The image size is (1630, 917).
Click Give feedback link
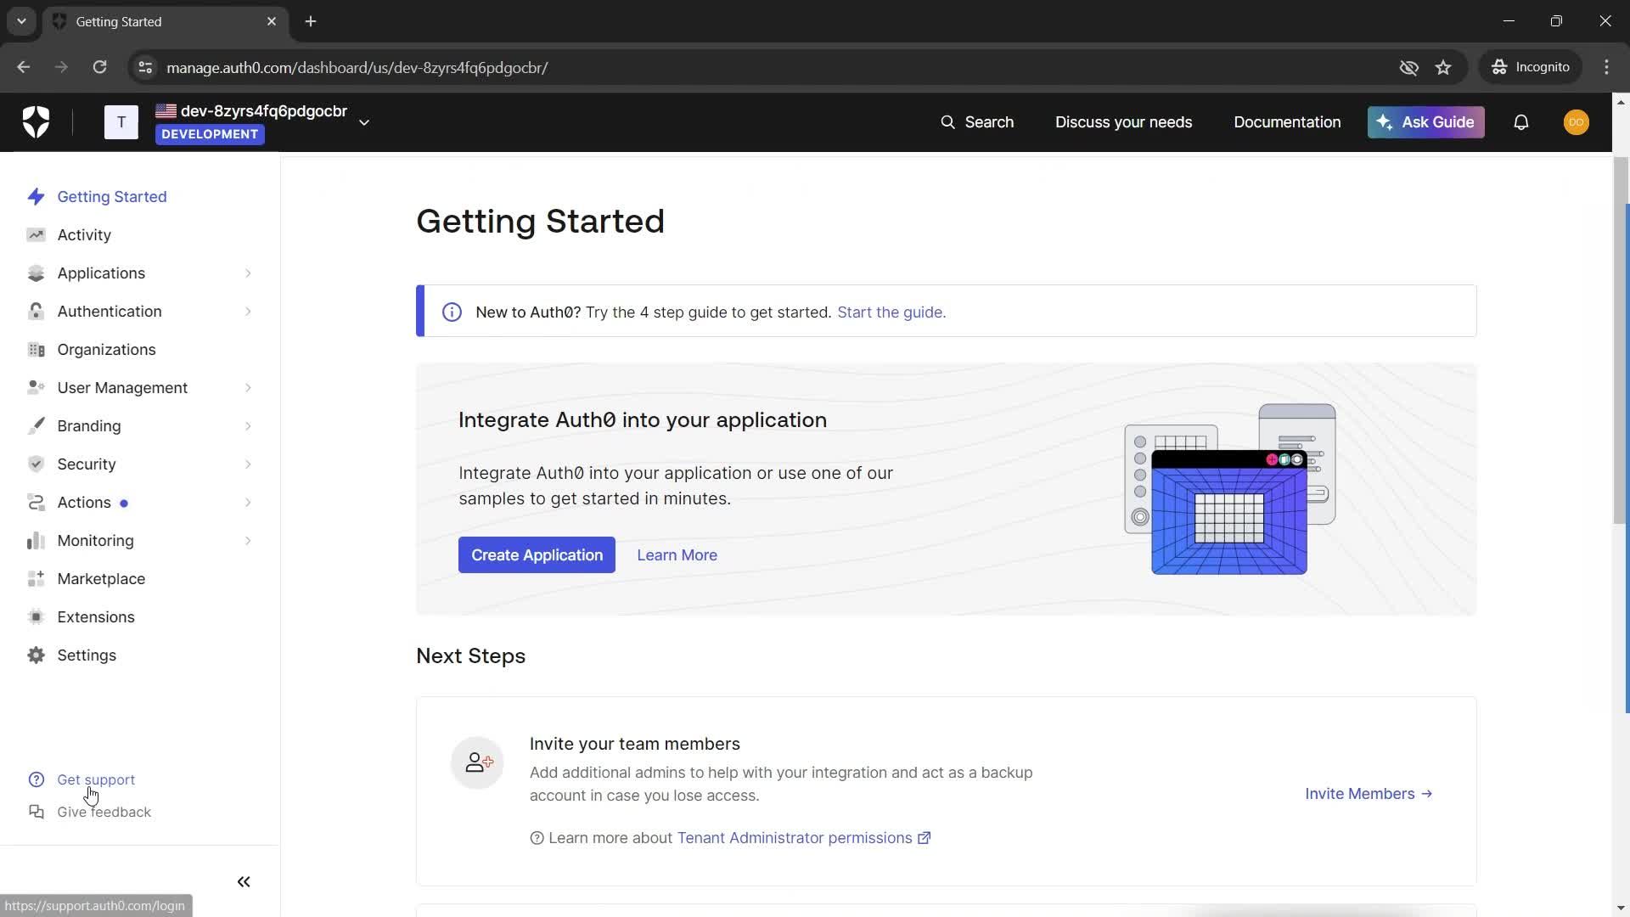pos(104,812)
